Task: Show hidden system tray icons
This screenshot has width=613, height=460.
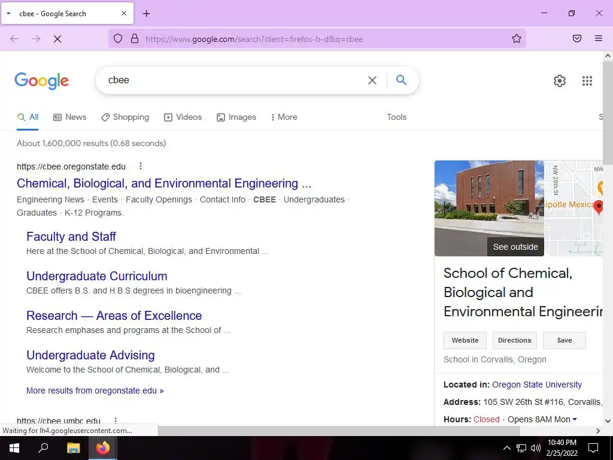Action: pos(506,448)
